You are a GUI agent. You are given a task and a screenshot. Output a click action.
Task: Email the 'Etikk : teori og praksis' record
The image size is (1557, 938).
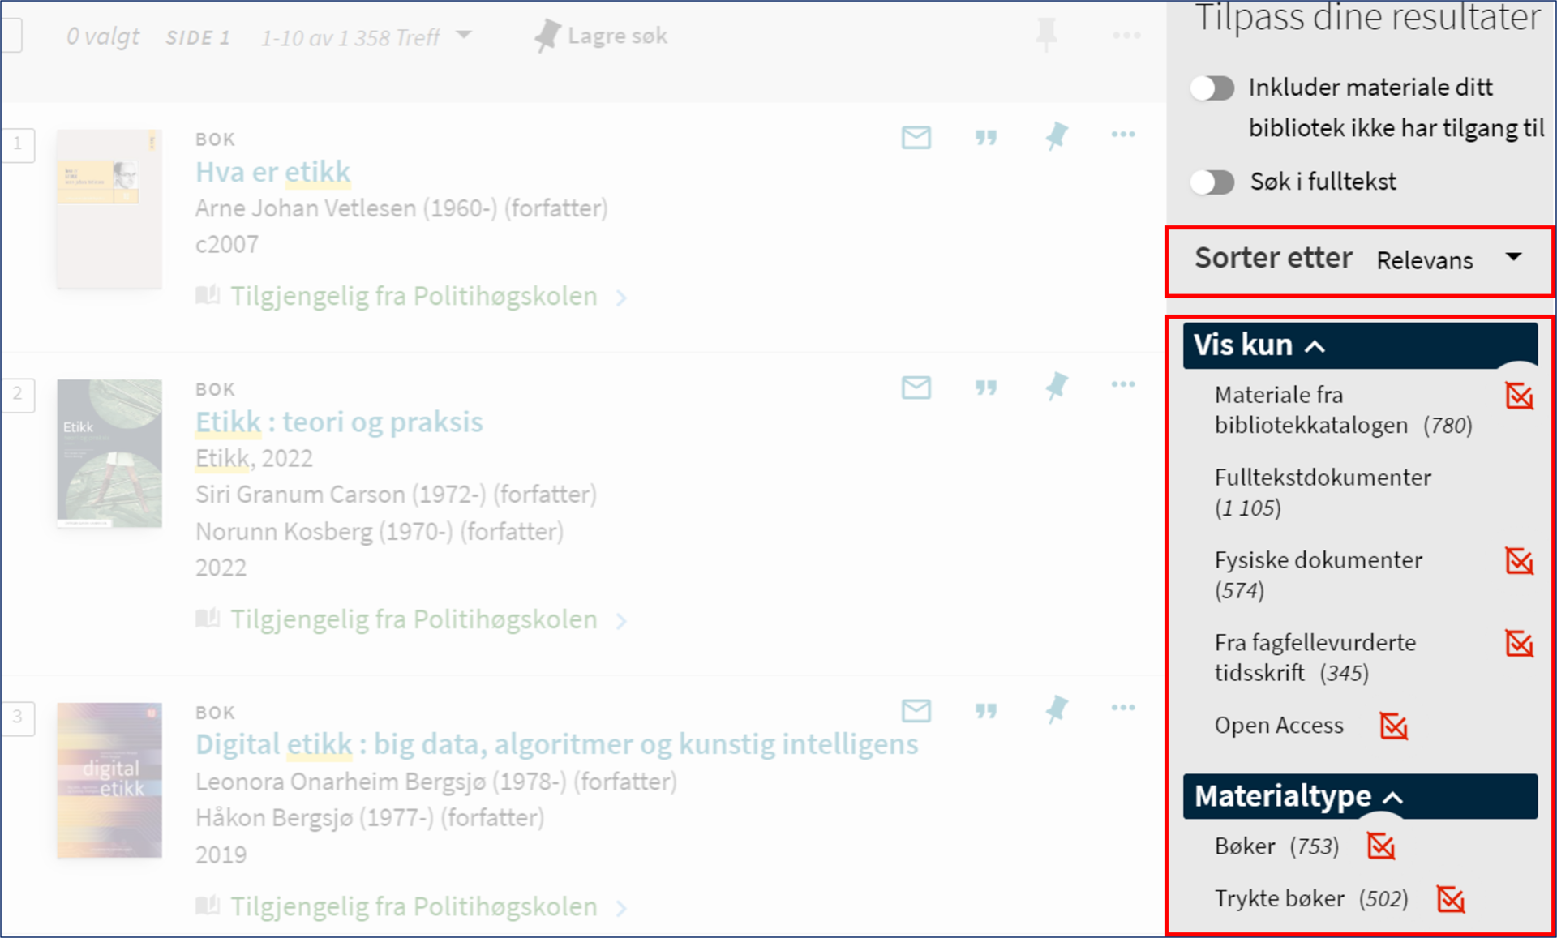coord(916,388)
